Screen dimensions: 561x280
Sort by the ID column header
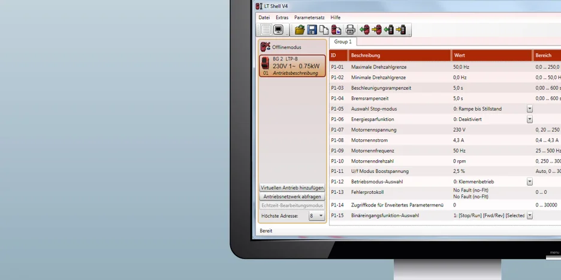coord(338,56)
